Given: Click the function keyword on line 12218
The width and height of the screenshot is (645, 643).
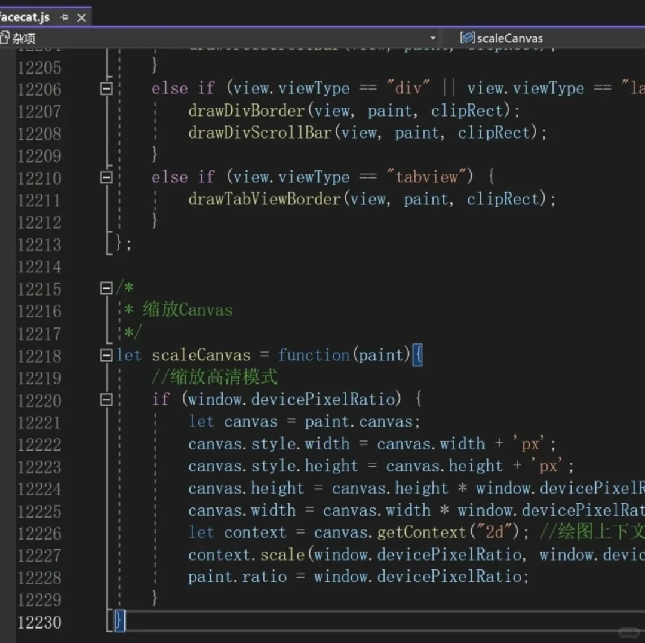Looking at the screenshot, I should (x=314, y=355).
